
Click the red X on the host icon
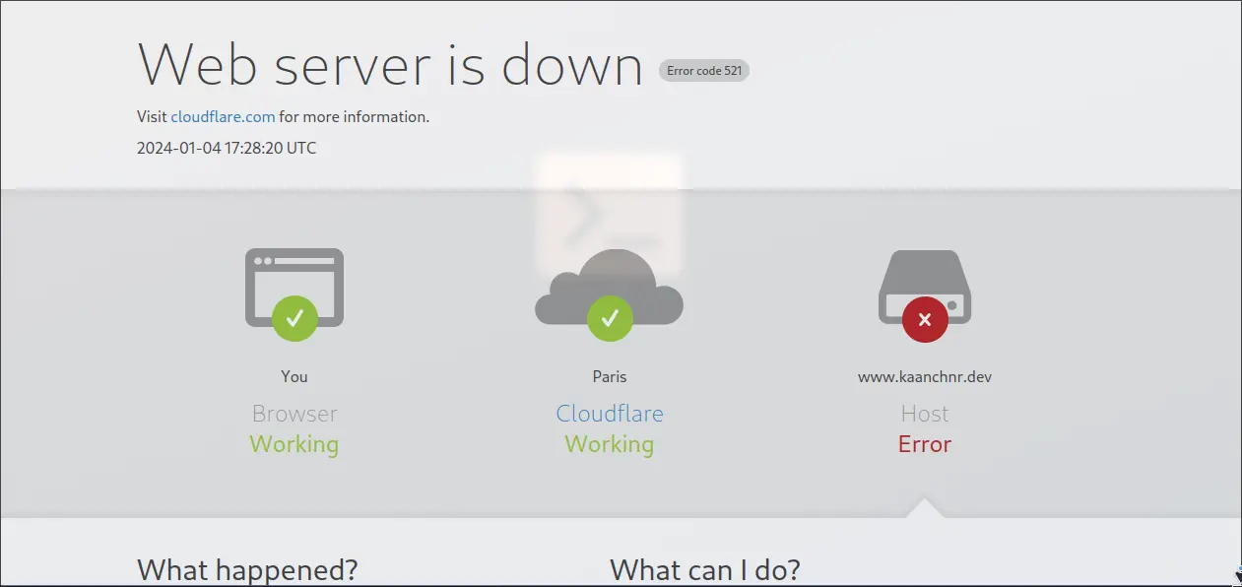point(925,319)
